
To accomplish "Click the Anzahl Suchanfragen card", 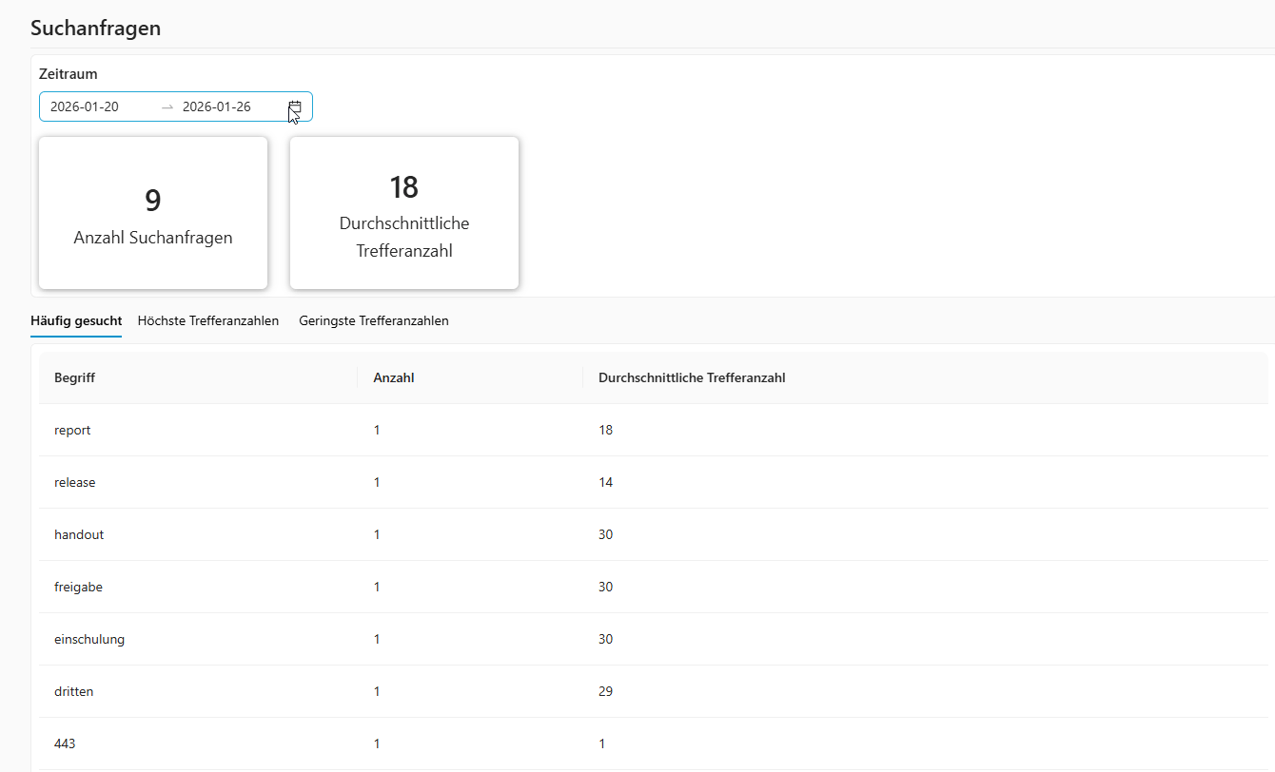I will tap(153, 213).
